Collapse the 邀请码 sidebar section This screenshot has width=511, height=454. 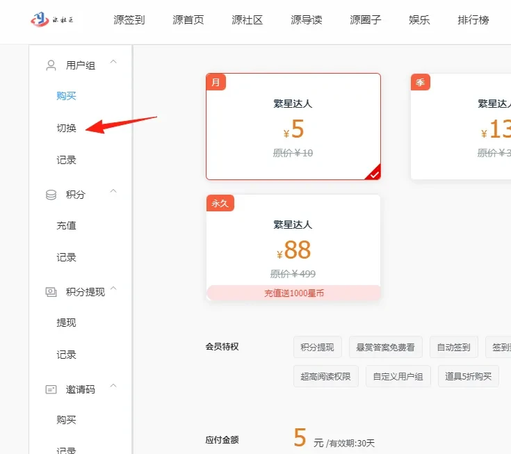coord(114,387)
